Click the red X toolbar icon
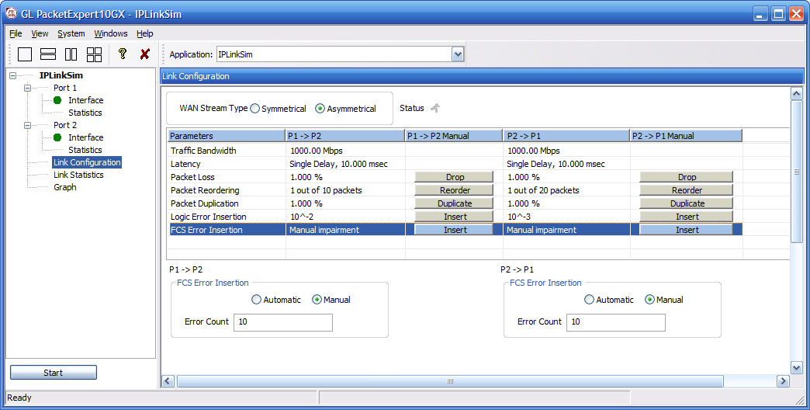 coord(145,54)
